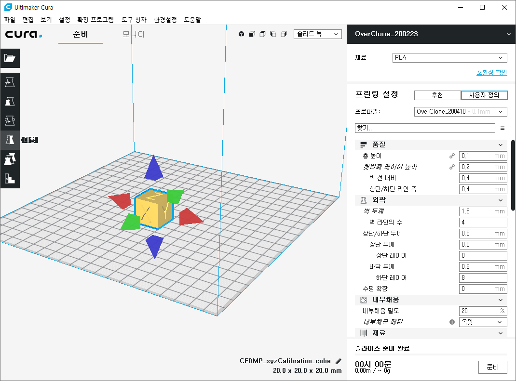
Task: Click the 상단 레이어 value field
Action: [483, 255]
